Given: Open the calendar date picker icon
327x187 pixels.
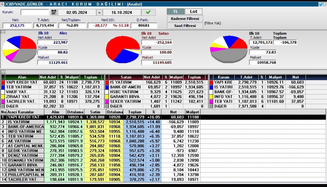Looking at the screenshot, I should tap(54, 12).
